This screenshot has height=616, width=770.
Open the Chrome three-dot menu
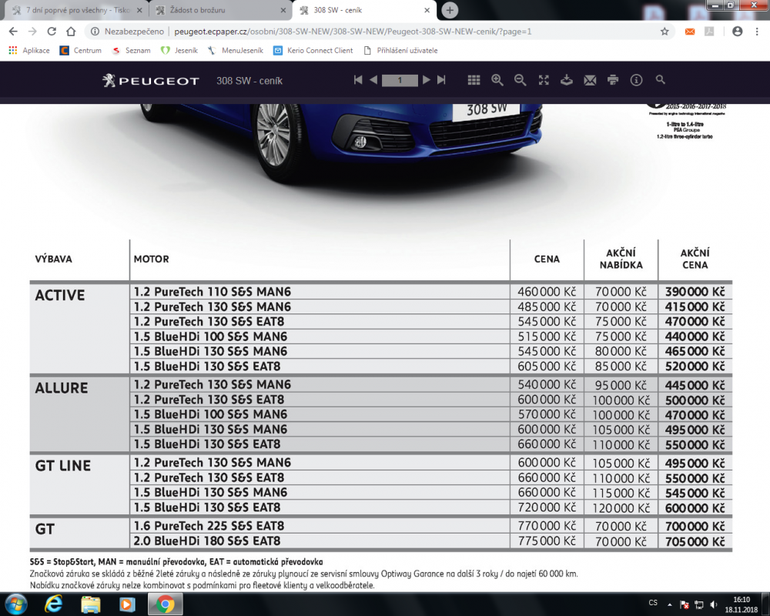pos(757,32)
